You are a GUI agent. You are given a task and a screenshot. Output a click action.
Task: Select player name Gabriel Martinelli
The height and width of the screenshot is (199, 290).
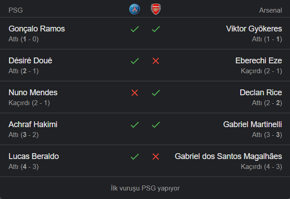[252, 124]
